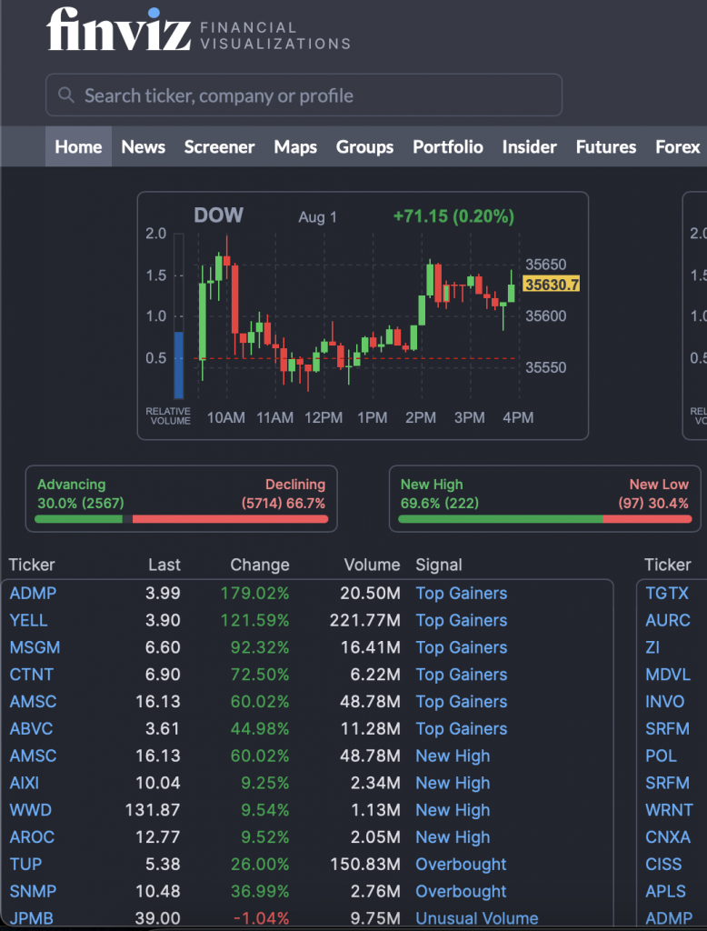Click Overbought signal in TUP row
Screen dimensions: 707x931
point(461,865)
